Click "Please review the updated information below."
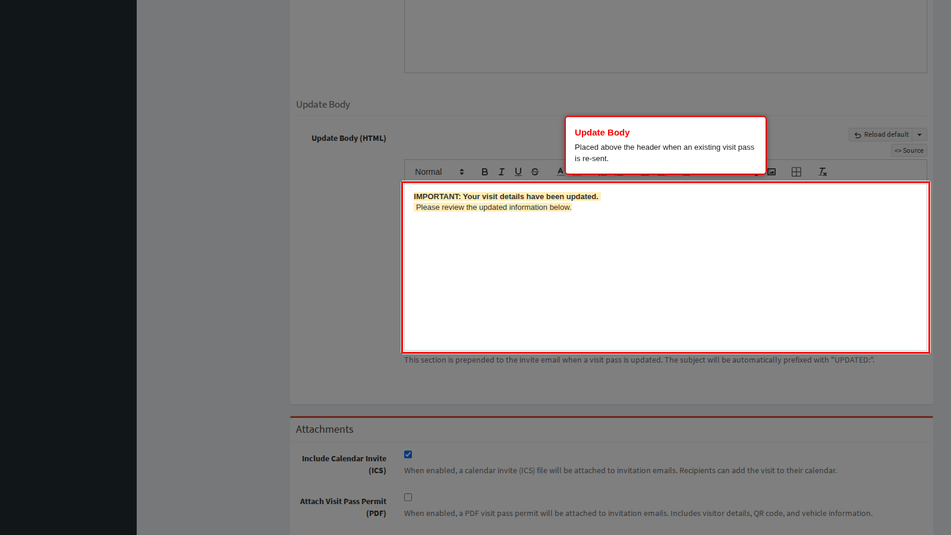The height and width of the screenshot is (535, 951). [493, 207]
